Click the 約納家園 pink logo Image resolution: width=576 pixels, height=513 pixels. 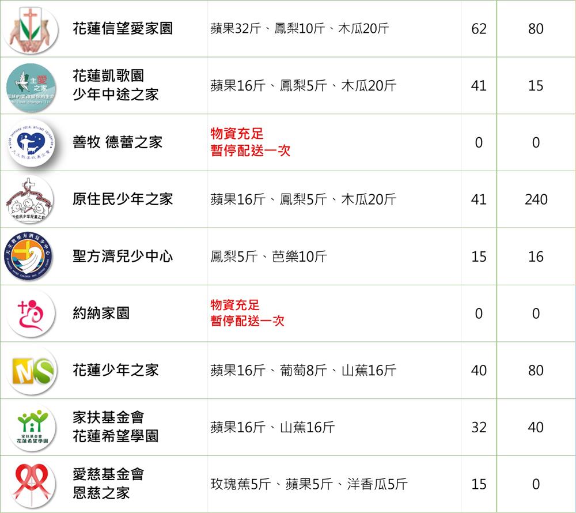(x=31, y=314)
